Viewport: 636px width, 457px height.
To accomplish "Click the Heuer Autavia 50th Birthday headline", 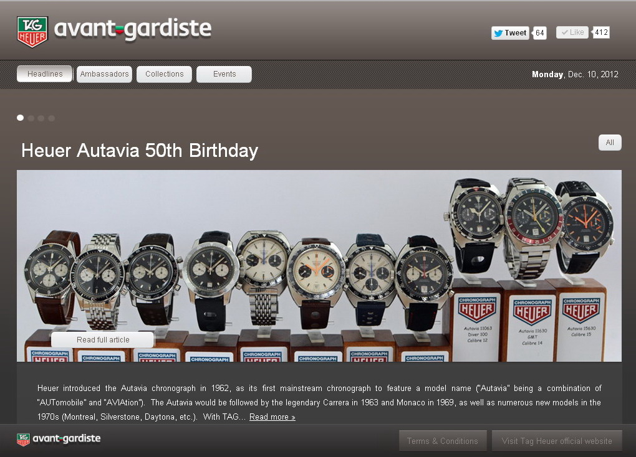I will tap(140, 150).
